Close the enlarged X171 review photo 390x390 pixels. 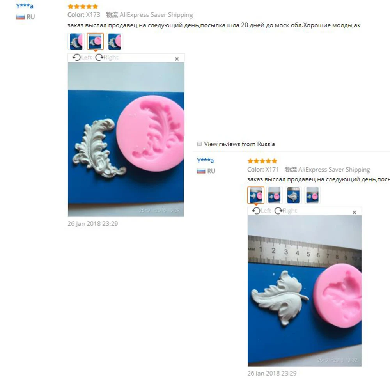point(355,212)
